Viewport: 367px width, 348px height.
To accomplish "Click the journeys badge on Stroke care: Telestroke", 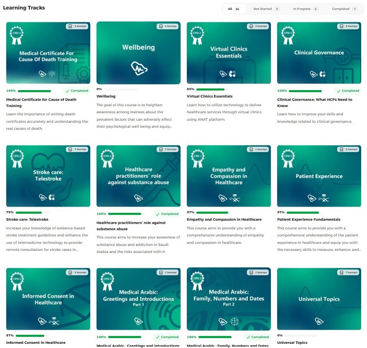I will tap(77, 150).
